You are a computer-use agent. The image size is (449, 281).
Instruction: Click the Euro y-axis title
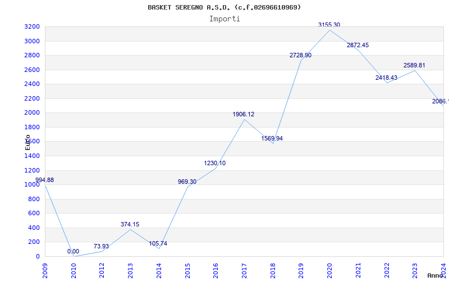pyautogui.click(x=28, y=142)
